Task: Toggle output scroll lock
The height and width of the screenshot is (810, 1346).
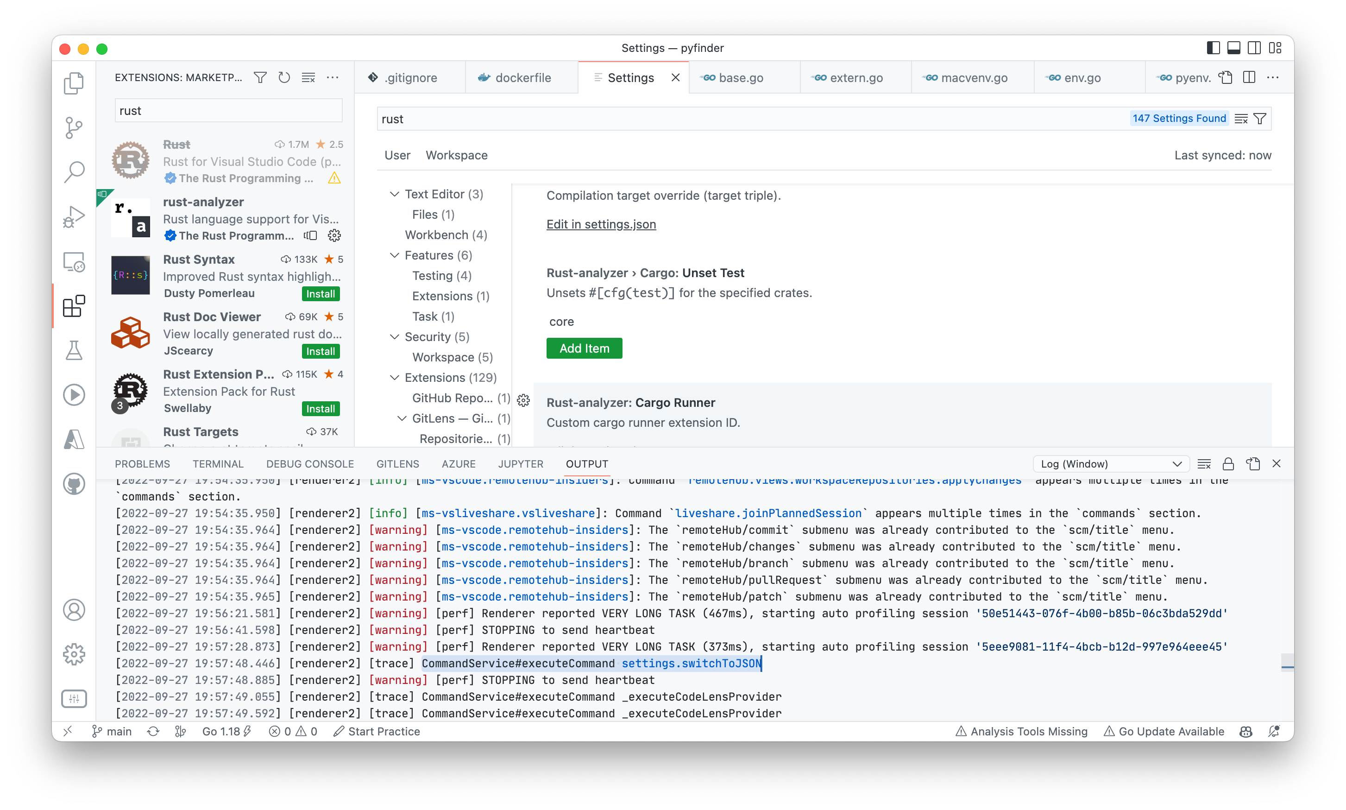Action: 1228,464
